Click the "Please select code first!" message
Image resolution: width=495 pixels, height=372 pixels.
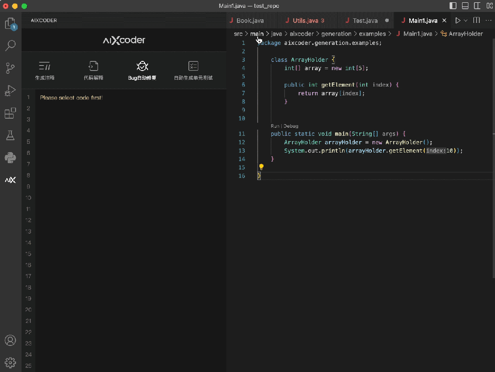click(x=71, y=98)
